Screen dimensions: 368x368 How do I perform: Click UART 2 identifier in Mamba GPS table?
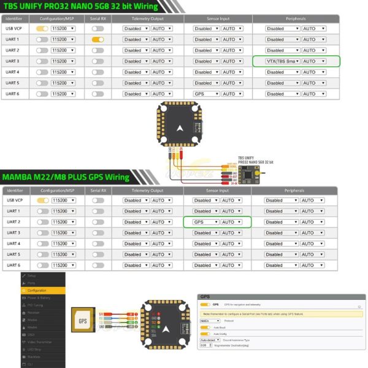coord(13,222)
